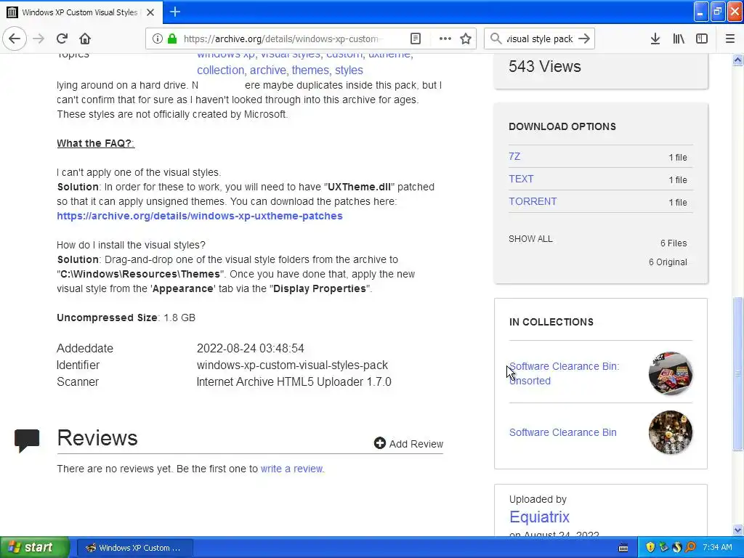
Task: Open a new browser tab
Action: pyautogui.click(x=175, y=12)
